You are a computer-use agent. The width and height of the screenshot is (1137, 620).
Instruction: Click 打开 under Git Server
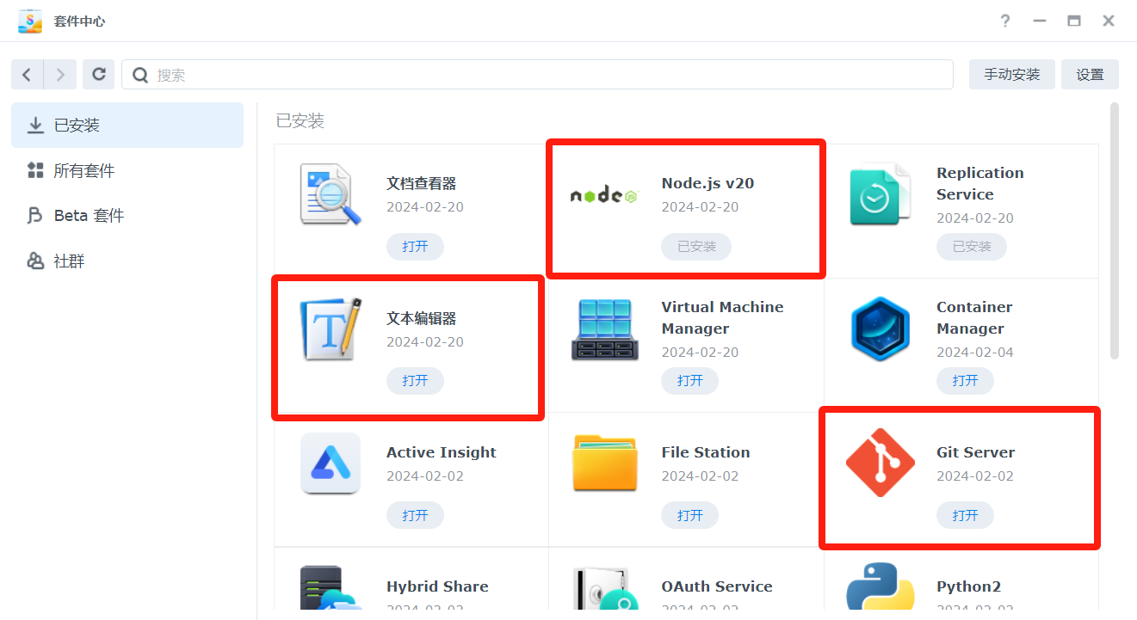coord(965,515)
